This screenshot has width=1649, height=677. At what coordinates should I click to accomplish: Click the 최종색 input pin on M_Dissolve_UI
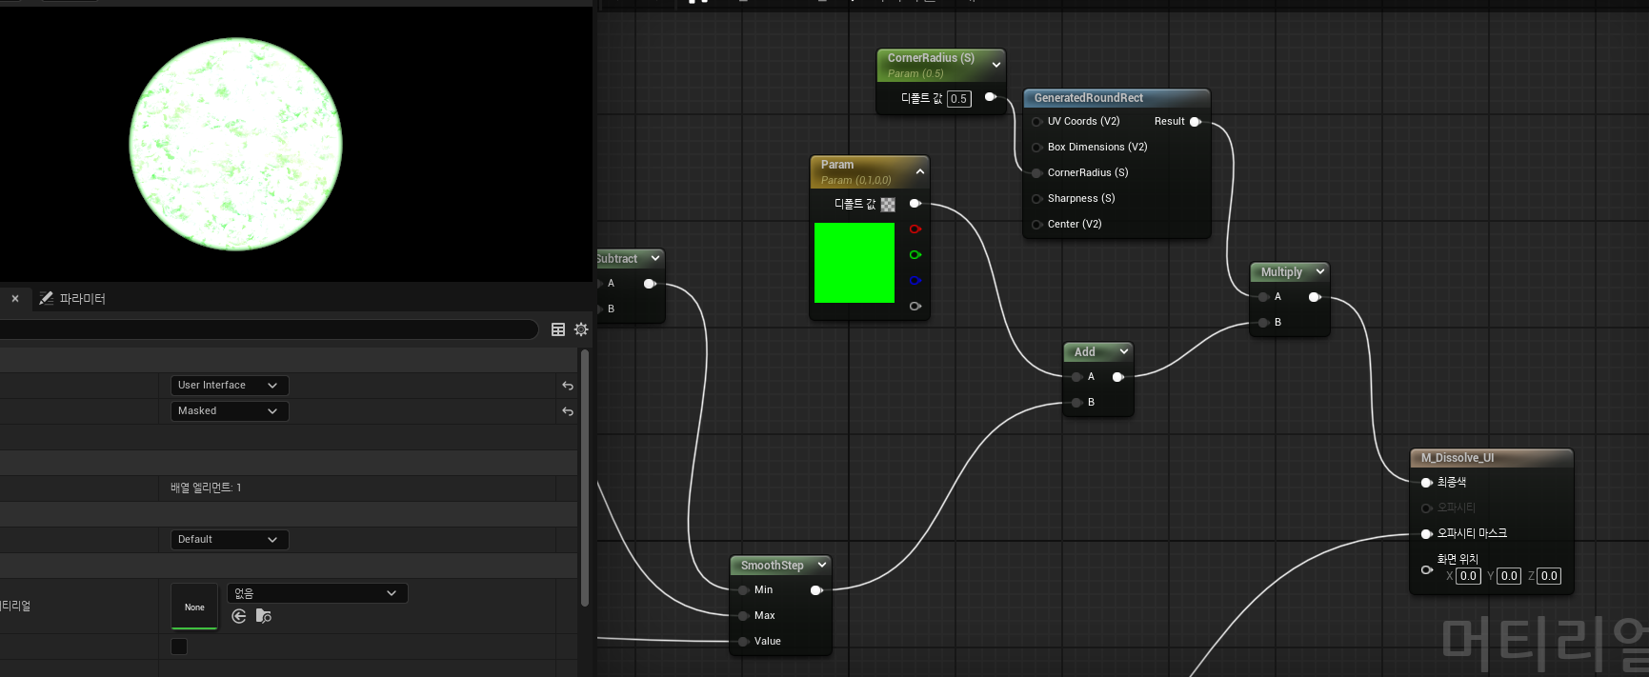pyautogui.click(x=1426, y=483)
